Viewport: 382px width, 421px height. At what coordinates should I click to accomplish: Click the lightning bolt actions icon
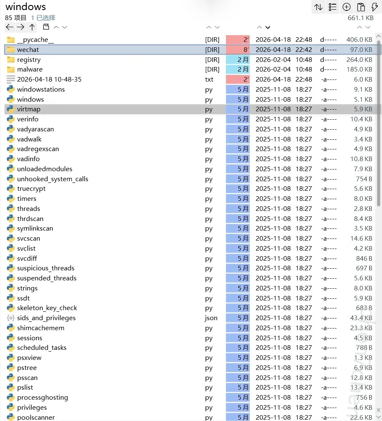pyautogui.click(x=374, y=7)
